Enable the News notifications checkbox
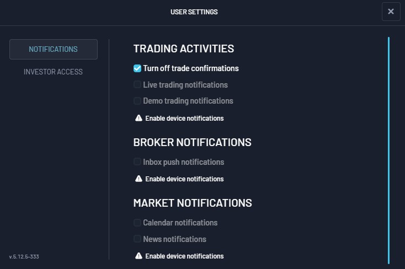 pos(137,239)
